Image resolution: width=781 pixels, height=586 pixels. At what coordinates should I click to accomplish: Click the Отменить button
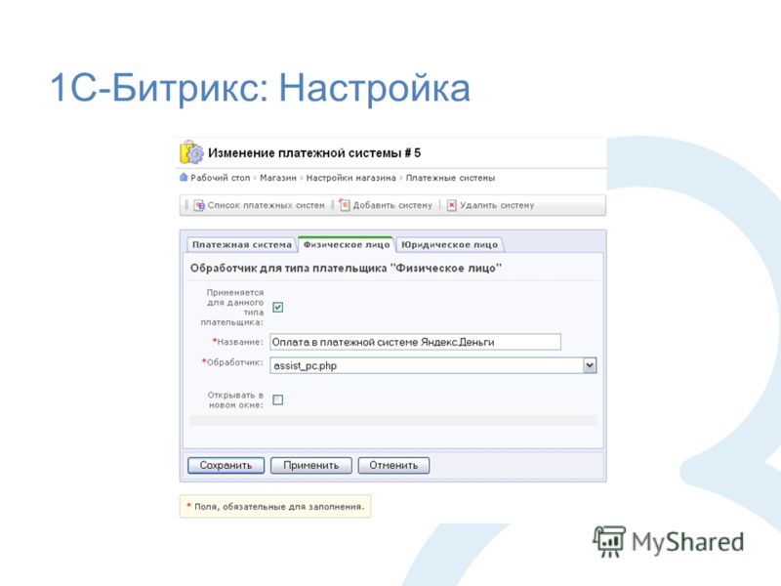coord(393,466)
